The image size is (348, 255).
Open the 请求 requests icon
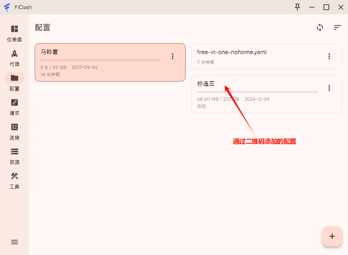point(14,103)
